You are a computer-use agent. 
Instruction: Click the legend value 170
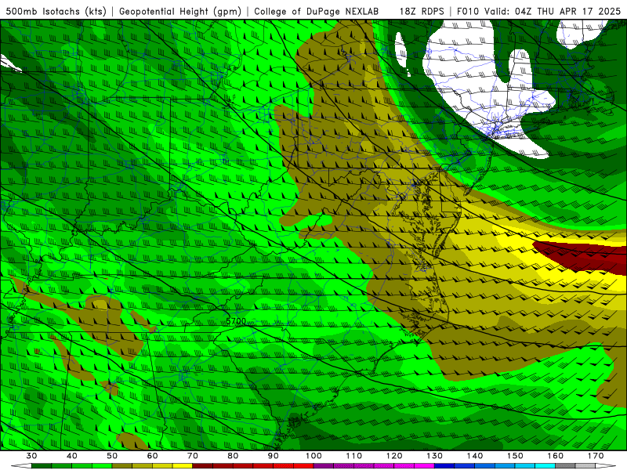point(596,456)
